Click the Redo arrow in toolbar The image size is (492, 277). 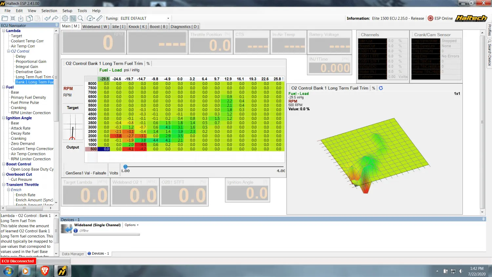[x=55, y=18]
